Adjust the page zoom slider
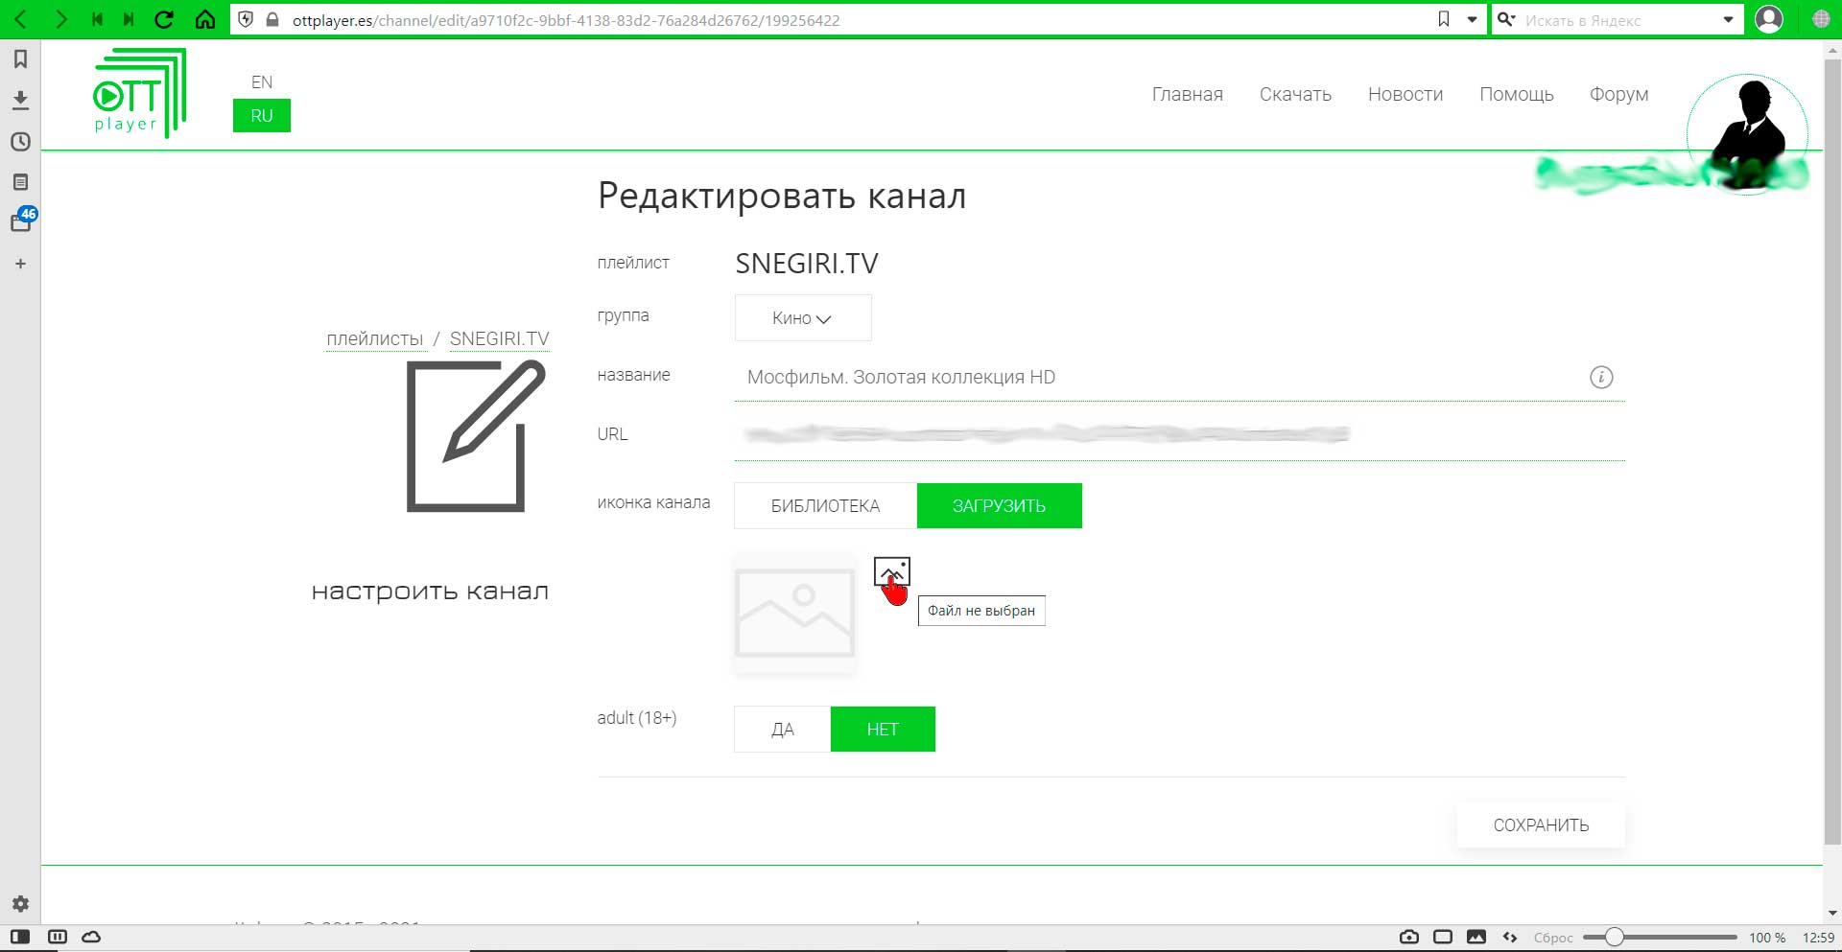 [1660, 937]
